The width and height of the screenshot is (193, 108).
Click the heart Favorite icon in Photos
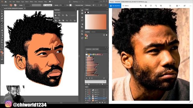pos(151,6)
